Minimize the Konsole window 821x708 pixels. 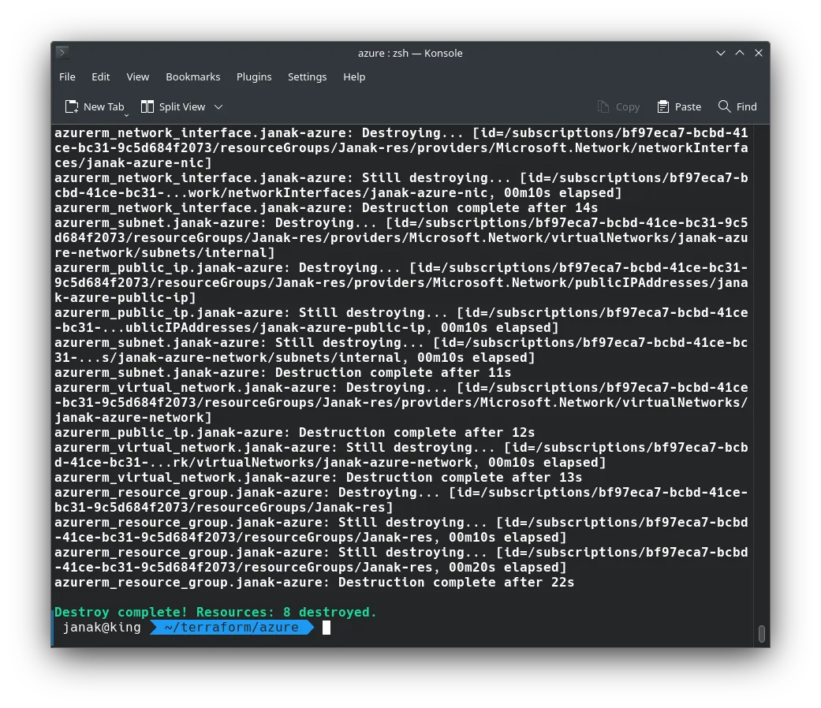pyautogui.click(x=721, y=53)
